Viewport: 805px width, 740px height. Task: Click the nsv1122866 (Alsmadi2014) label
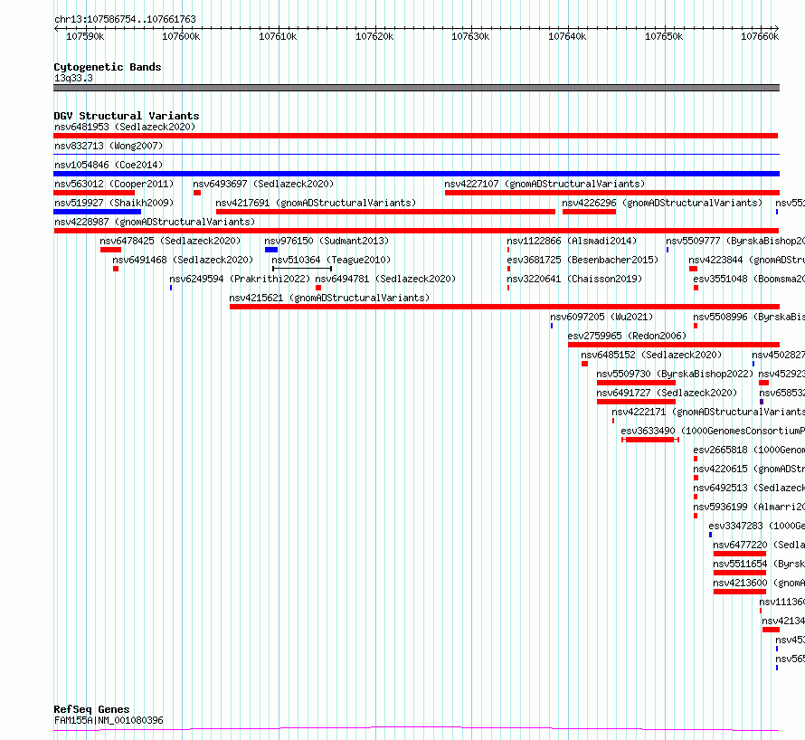pos(572,241)
